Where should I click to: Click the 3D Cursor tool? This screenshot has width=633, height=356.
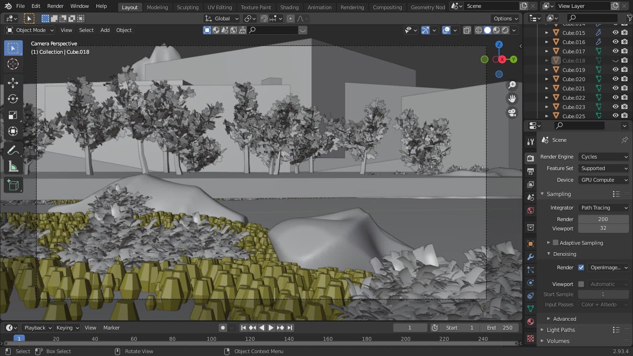click(x=13, y=64)
